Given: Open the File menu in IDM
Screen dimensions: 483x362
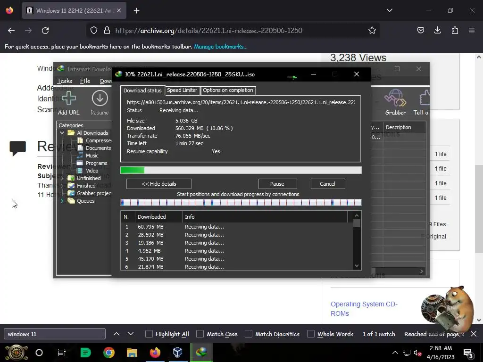Looking at the screenshot, I should (85, 81).
